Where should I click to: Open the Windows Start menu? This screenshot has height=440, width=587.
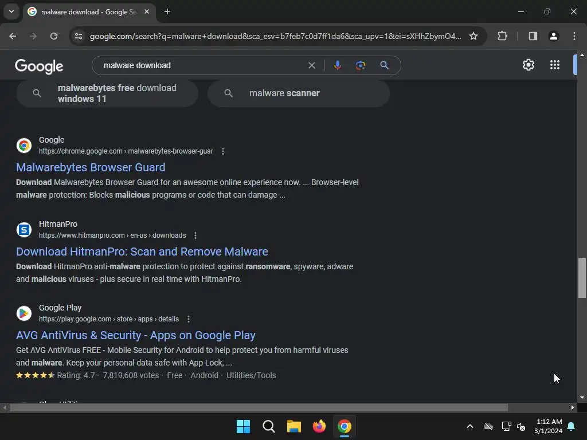(243, 426)
